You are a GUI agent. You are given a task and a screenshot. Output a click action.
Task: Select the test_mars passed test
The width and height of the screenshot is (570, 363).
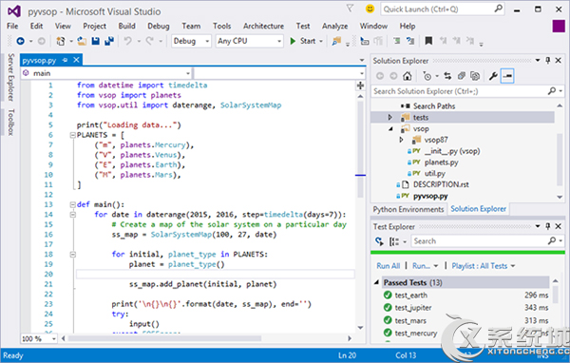[410, 320]
